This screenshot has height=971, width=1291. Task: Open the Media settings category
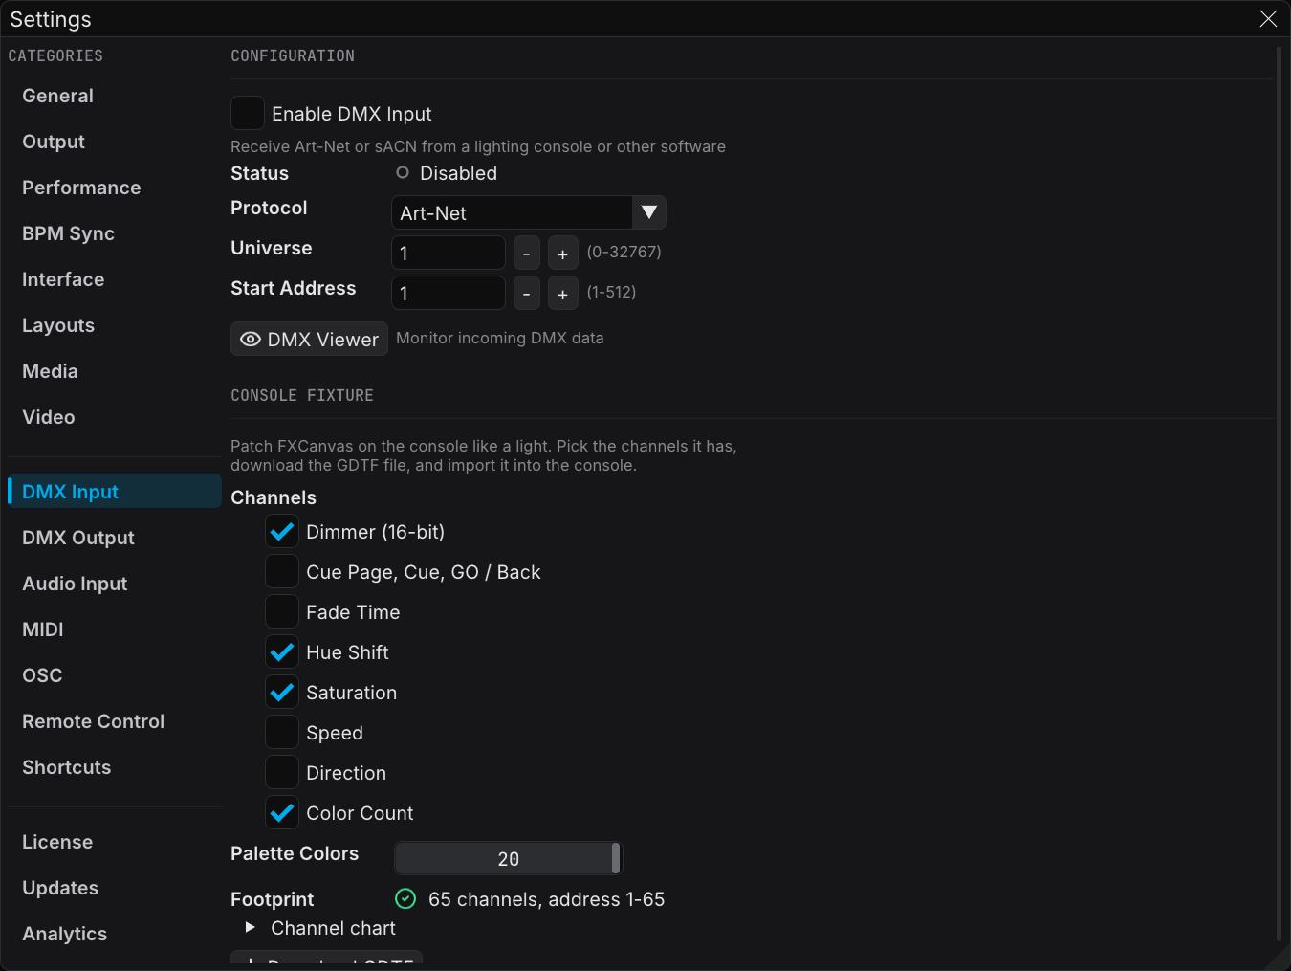(115, 371)
